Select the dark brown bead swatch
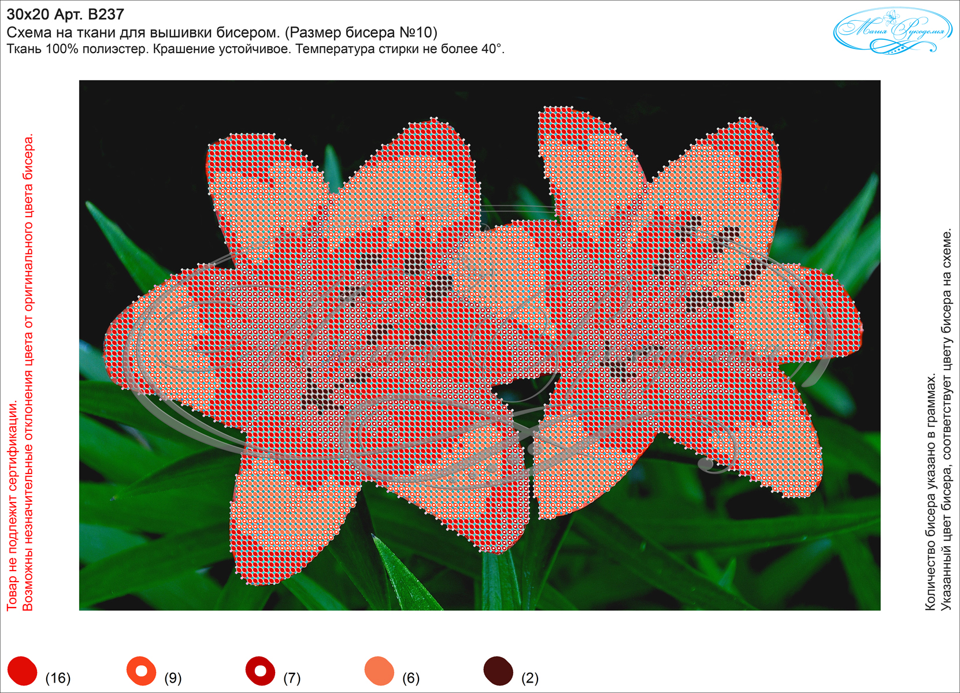This screenshot has height=693, width=960. click(498, 671)
